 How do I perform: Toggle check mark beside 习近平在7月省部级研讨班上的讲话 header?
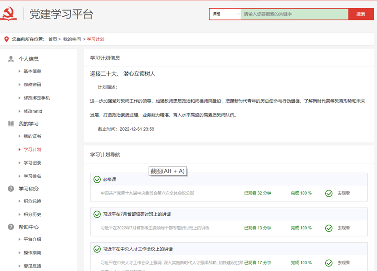[97, 214]
